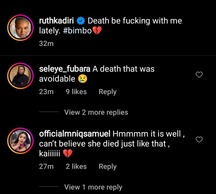Click the 32m timestamp on the caption
The height and width of the screenshot is (194, 216).
(46, 43)
